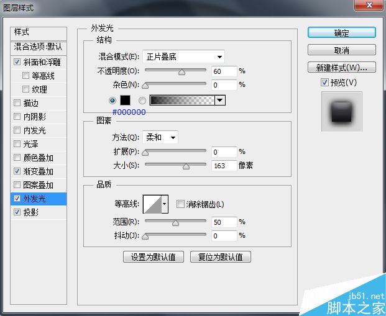Expand the contour picker dropdown arrow
Screen dimensions: 386x316
click(x=165, y=204)
